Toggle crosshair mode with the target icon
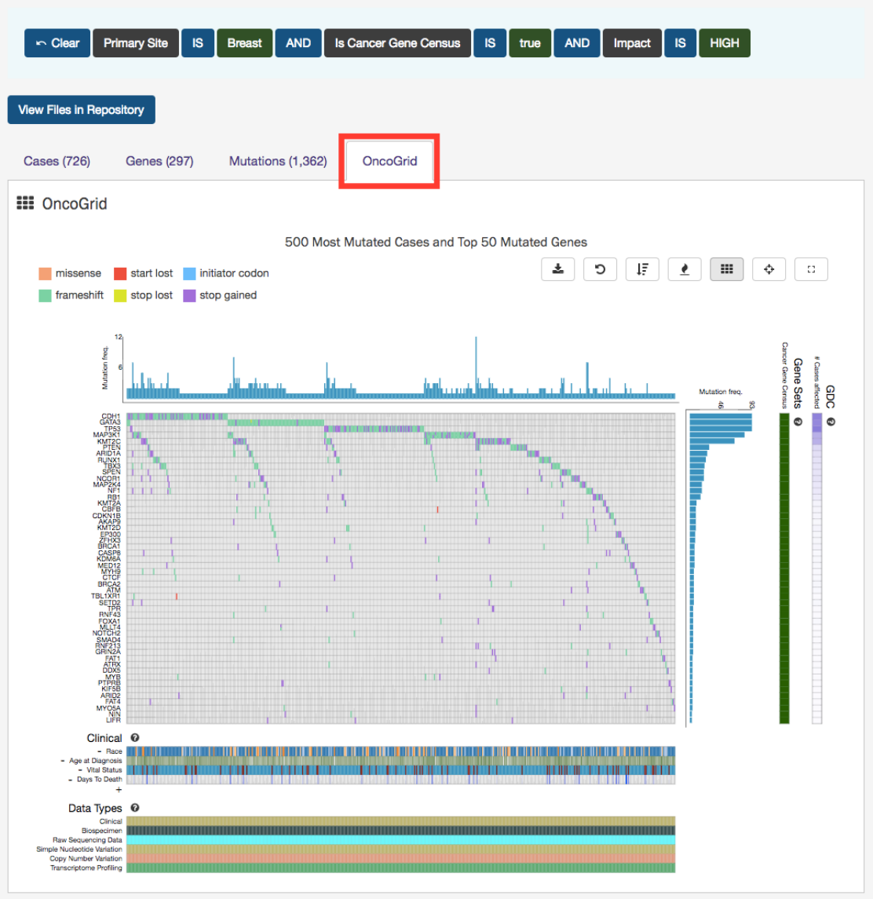This screenshot has height=899, width=873. point(769,269)
